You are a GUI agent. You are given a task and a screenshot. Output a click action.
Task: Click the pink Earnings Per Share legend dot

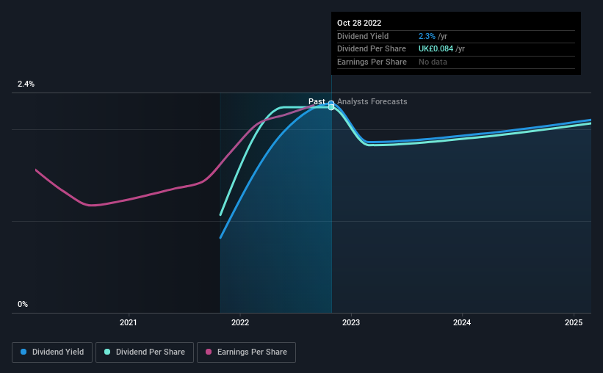209,352
